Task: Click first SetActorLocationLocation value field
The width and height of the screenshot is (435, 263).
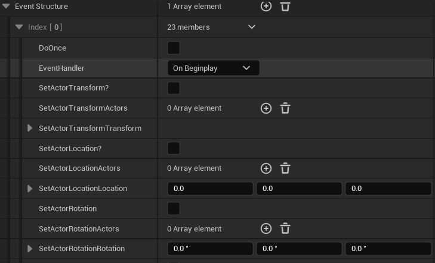Action: [x=210, y=189]
